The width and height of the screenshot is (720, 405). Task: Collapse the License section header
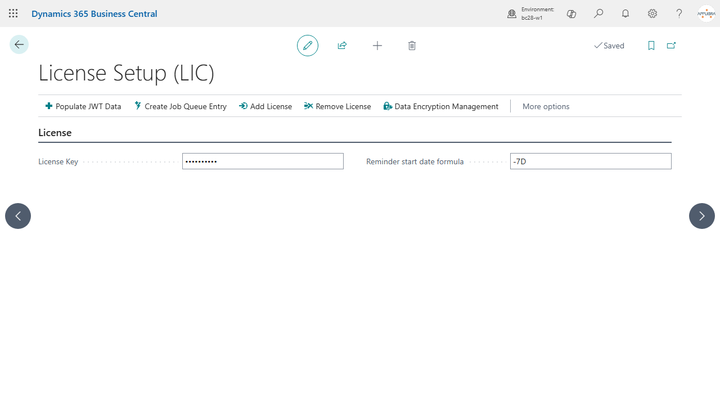pos(55,133)
